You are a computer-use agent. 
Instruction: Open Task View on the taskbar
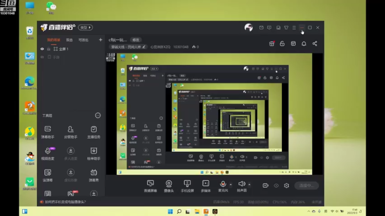tap(188, 211)
